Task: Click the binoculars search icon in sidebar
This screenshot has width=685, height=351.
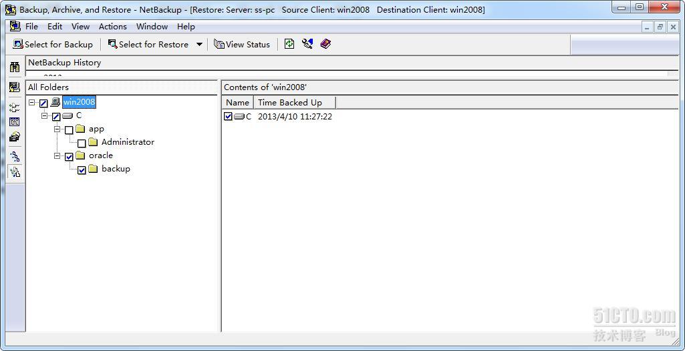Action: pyautogui.click(x=15, y=67)
